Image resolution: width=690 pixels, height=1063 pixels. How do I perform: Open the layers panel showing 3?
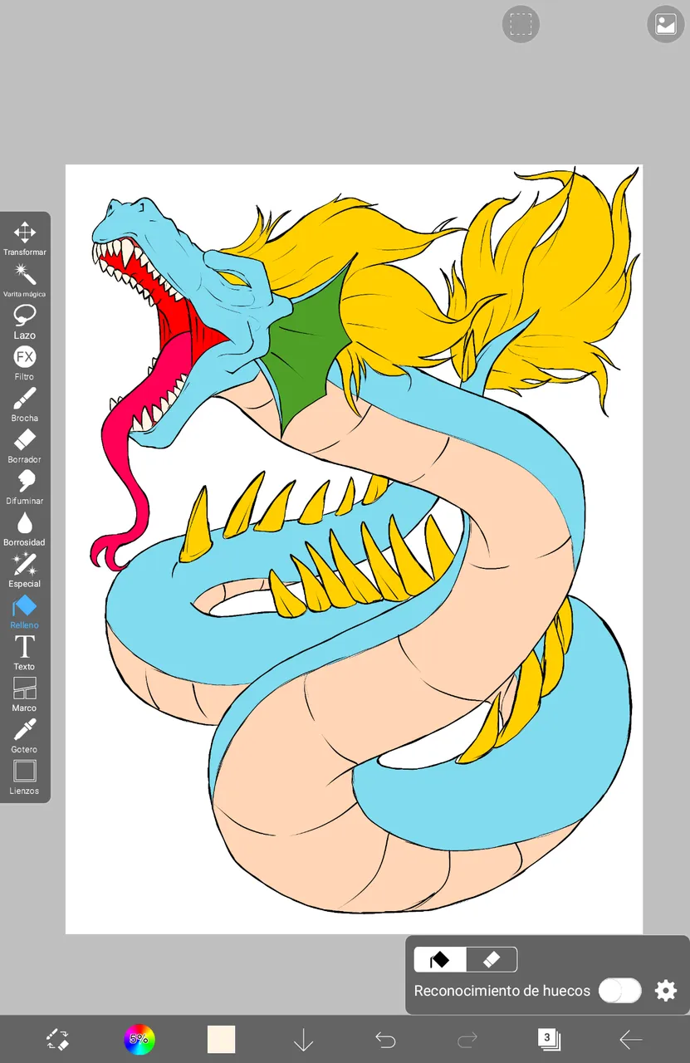tap(549, 1039)
